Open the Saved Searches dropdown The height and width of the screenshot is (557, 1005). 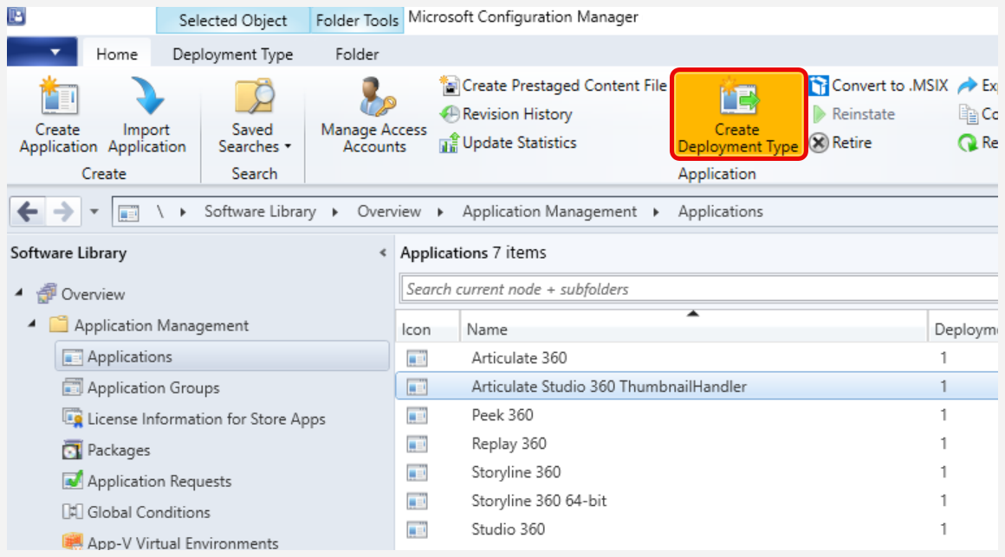(x=254, y=115)
